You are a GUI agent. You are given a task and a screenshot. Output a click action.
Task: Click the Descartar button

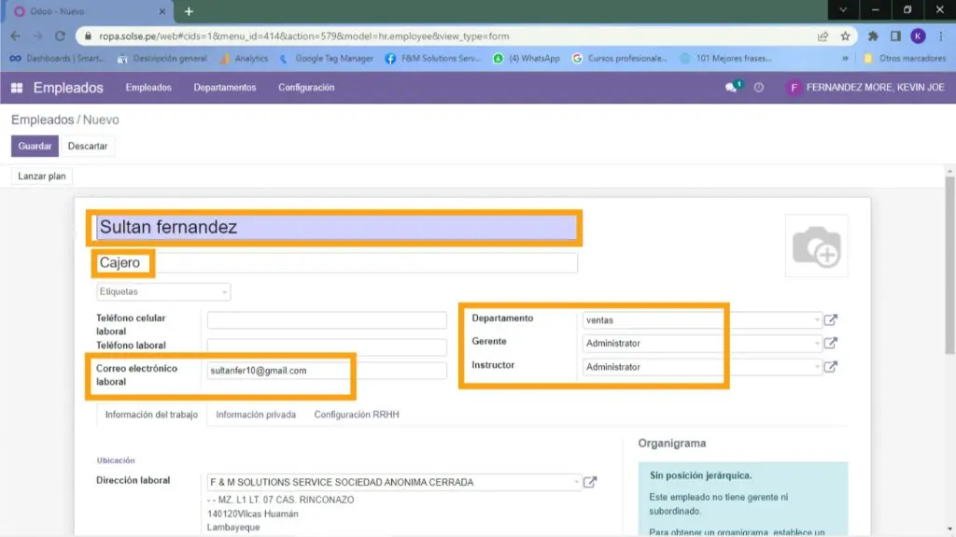[88, 147]
